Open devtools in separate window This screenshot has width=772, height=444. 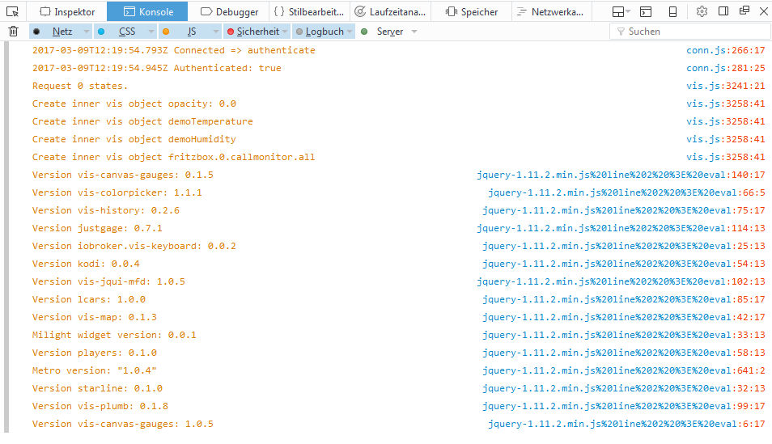point(743,11)
